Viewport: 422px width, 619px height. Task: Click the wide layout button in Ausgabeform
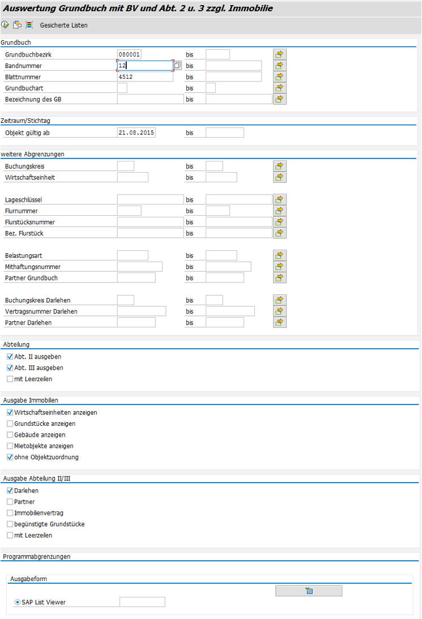pyautogui.click(x=309, y=591)
